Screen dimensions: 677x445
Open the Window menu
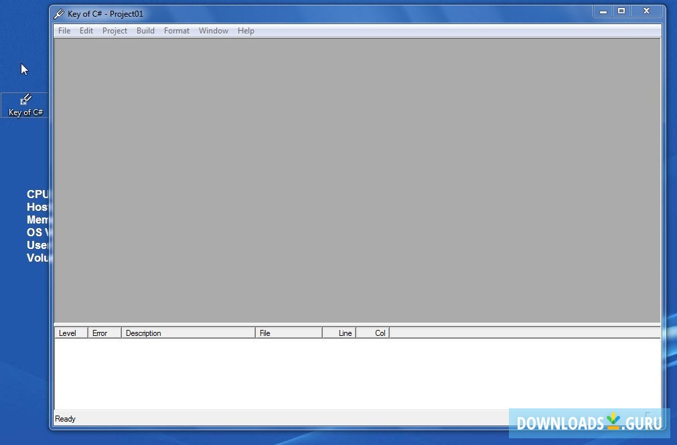[213, 30]
